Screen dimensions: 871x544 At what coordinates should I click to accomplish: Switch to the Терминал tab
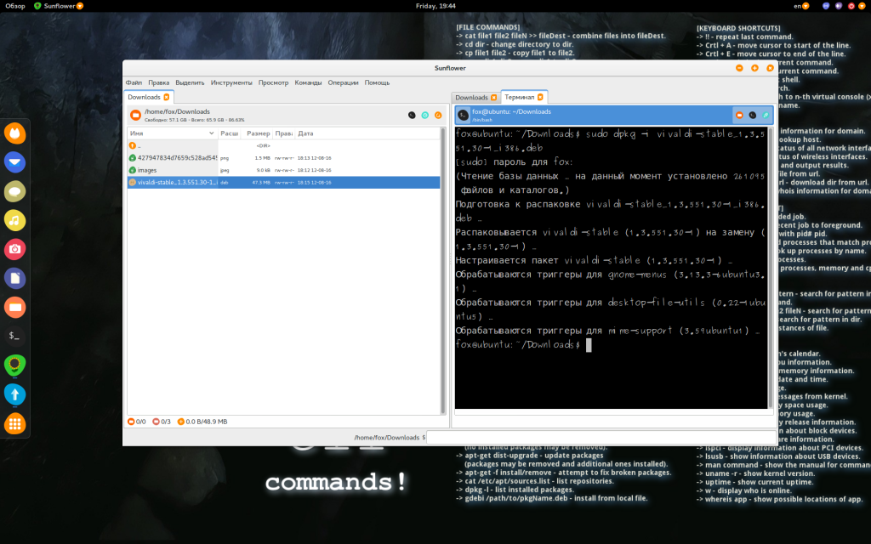pyautogui.click(x=520, y=97)
